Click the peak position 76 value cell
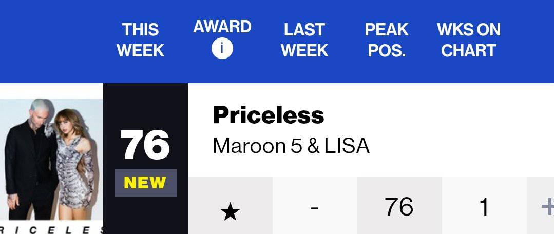Image resolution: width=554 pixels, height=234 pixels. [x=399, y=205]
